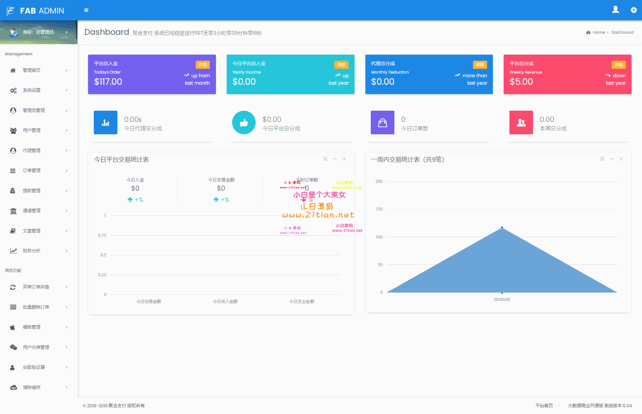Click the purple shopping bag 今日订单数 icon

[x=383, y=122]
